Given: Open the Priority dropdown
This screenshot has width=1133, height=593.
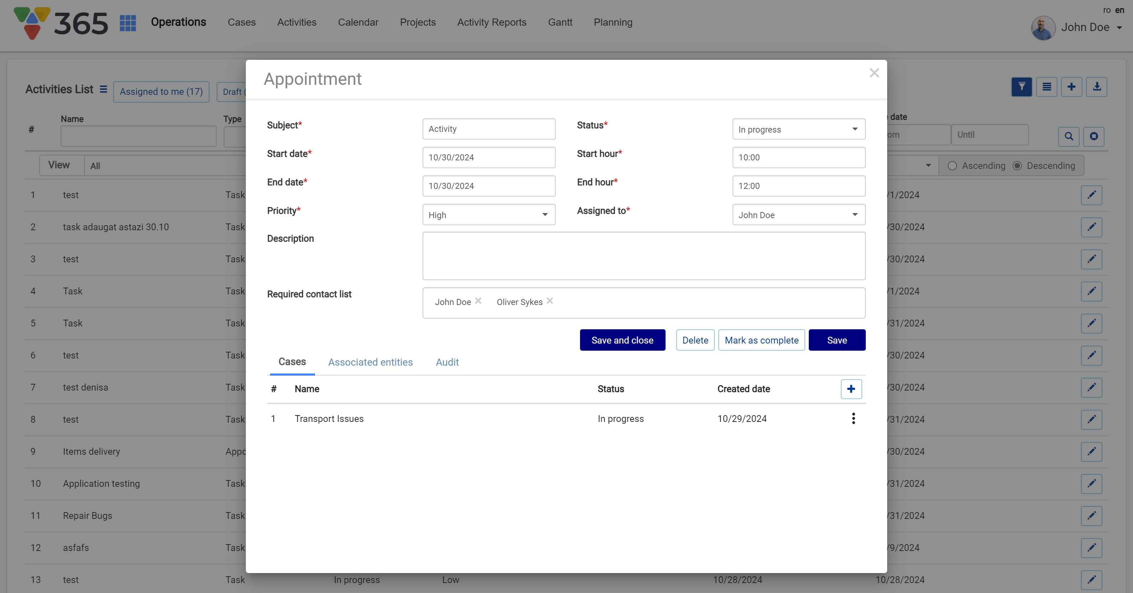Looking at the screenshot, I should coord(488,215).
